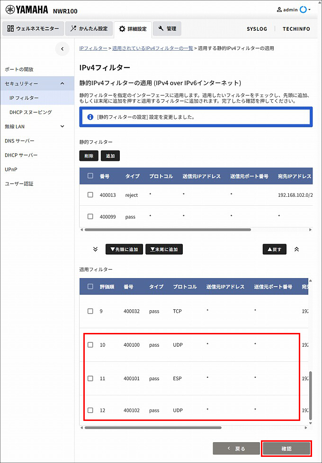Click the admin user profile icon
Image resolution: width=322 pixels, height=463 pixels.
(279, 10)
